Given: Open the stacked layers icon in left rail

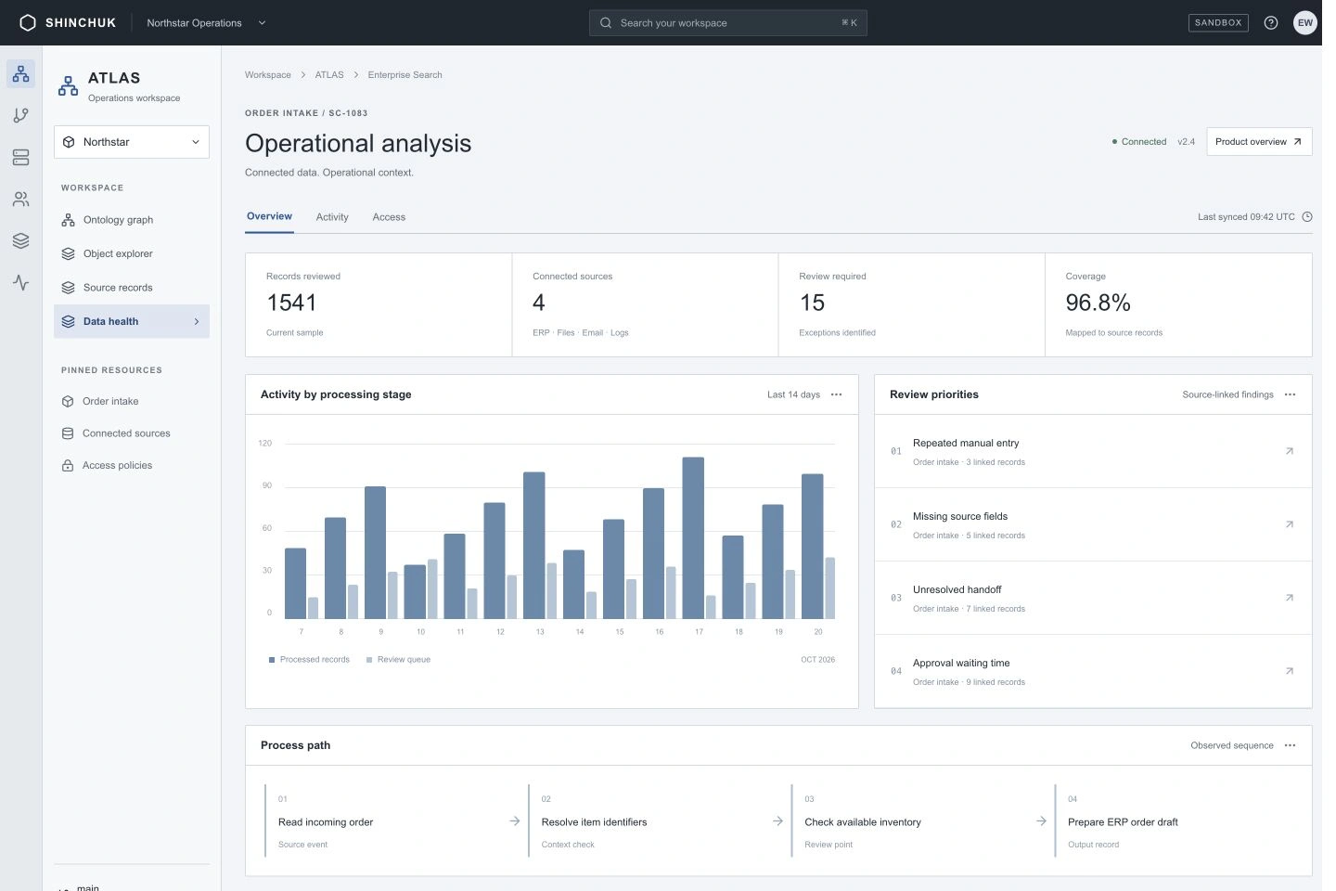Looking at the screenshot, I should 20,241.
